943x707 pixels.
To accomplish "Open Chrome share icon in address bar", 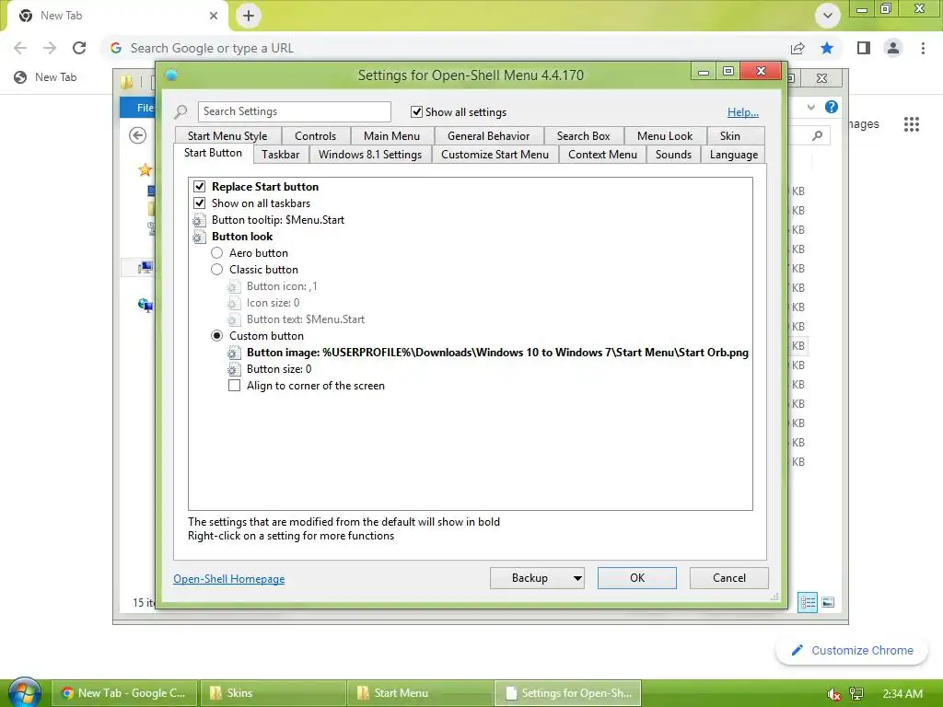I will 798,48.
